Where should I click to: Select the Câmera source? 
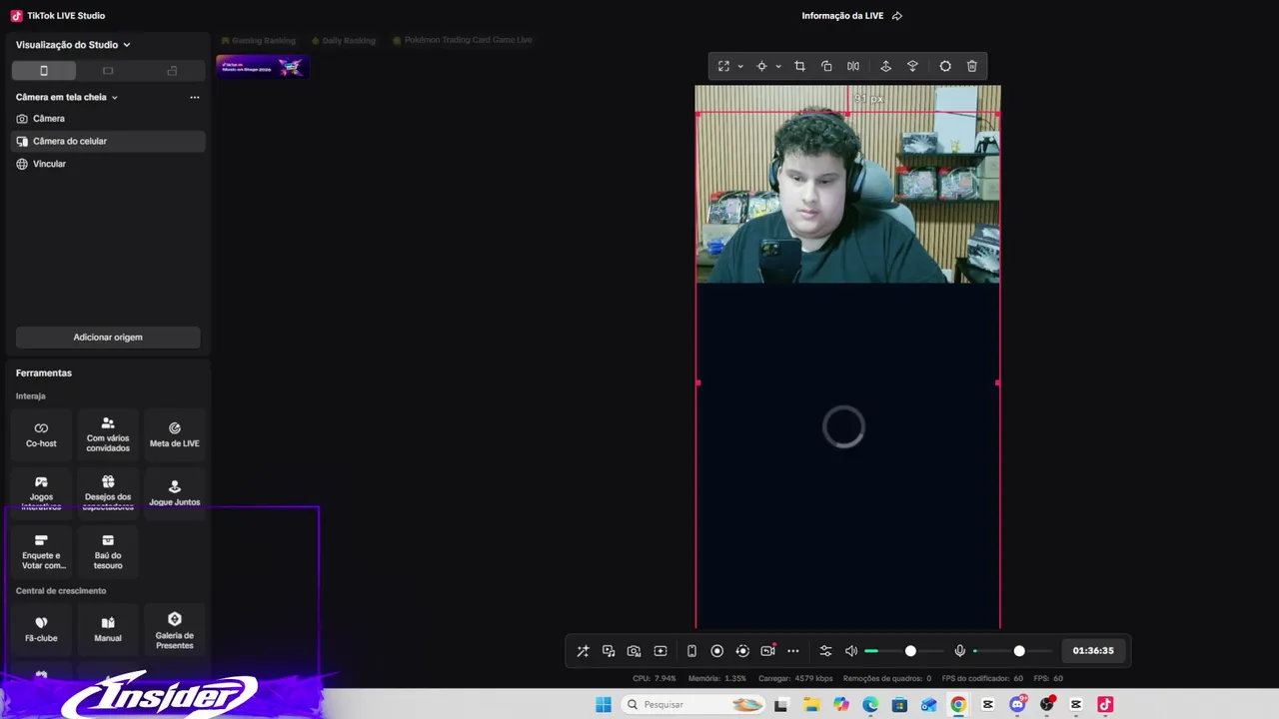pos(108,119)
